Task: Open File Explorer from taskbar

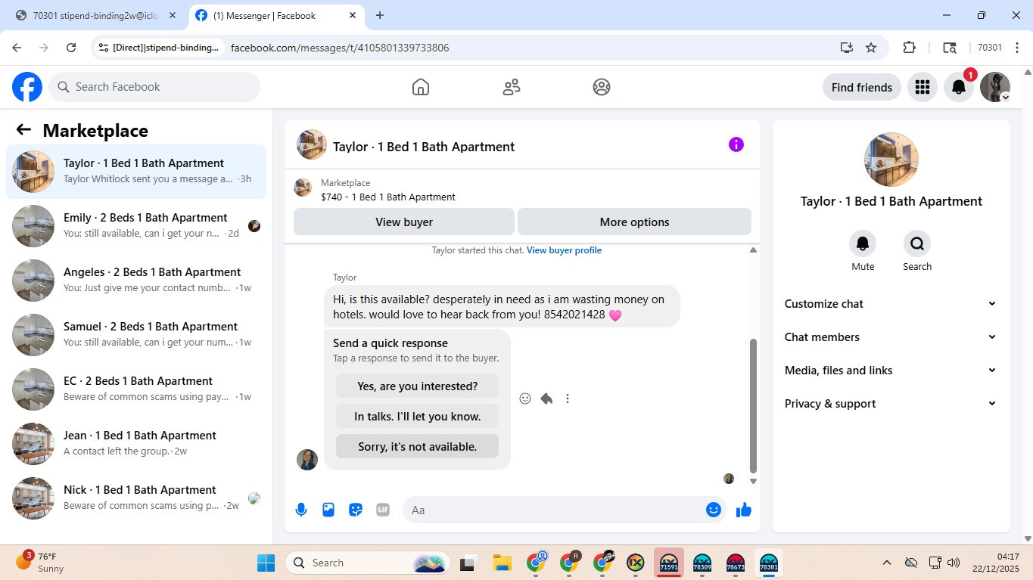Action: click(502, 563)
